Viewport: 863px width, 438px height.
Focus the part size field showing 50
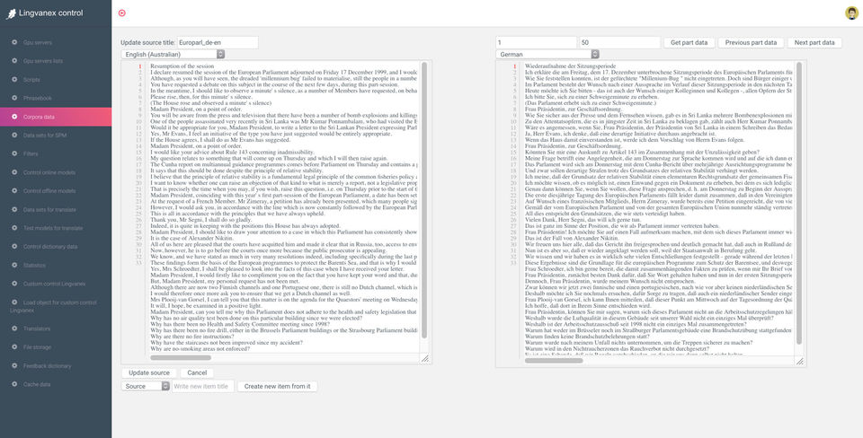[x=619, y=42]
